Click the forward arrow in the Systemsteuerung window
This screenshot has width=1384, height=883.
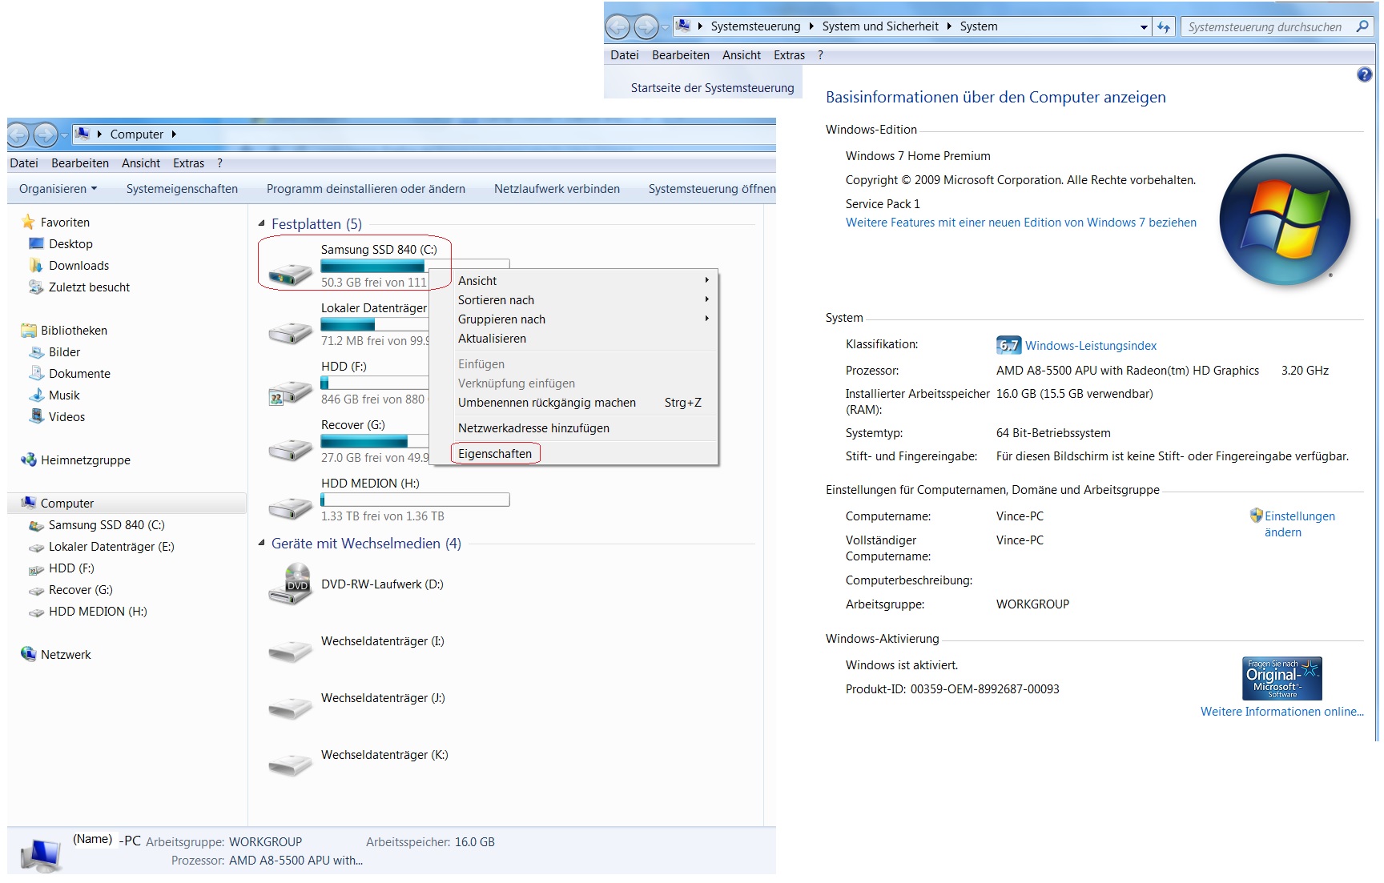[646, 27]
